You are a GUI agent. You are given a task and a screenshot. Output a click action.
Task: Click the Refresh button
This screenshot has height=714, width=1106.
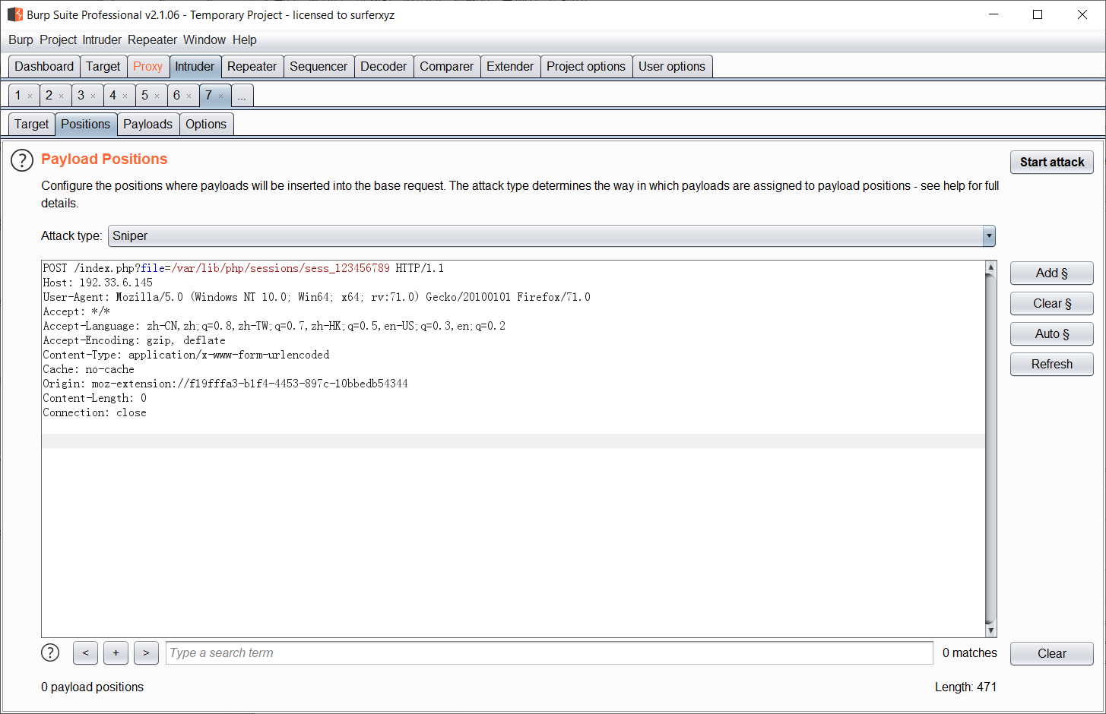(x=1051, y=364)
